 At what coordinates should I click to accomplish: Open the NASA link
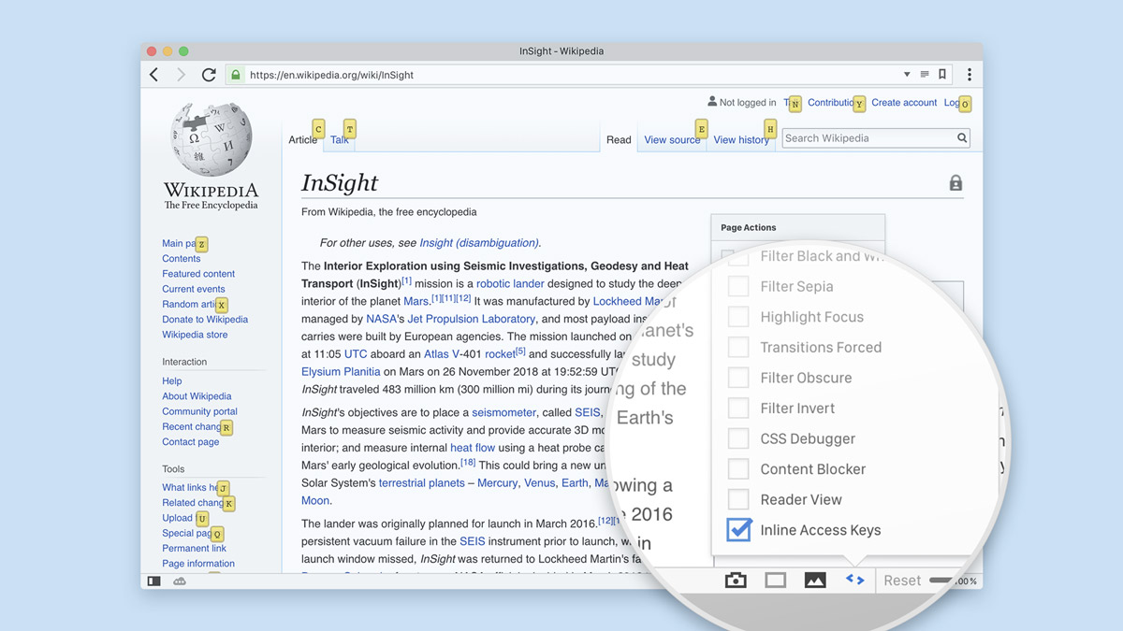click(x=381, y=319)
